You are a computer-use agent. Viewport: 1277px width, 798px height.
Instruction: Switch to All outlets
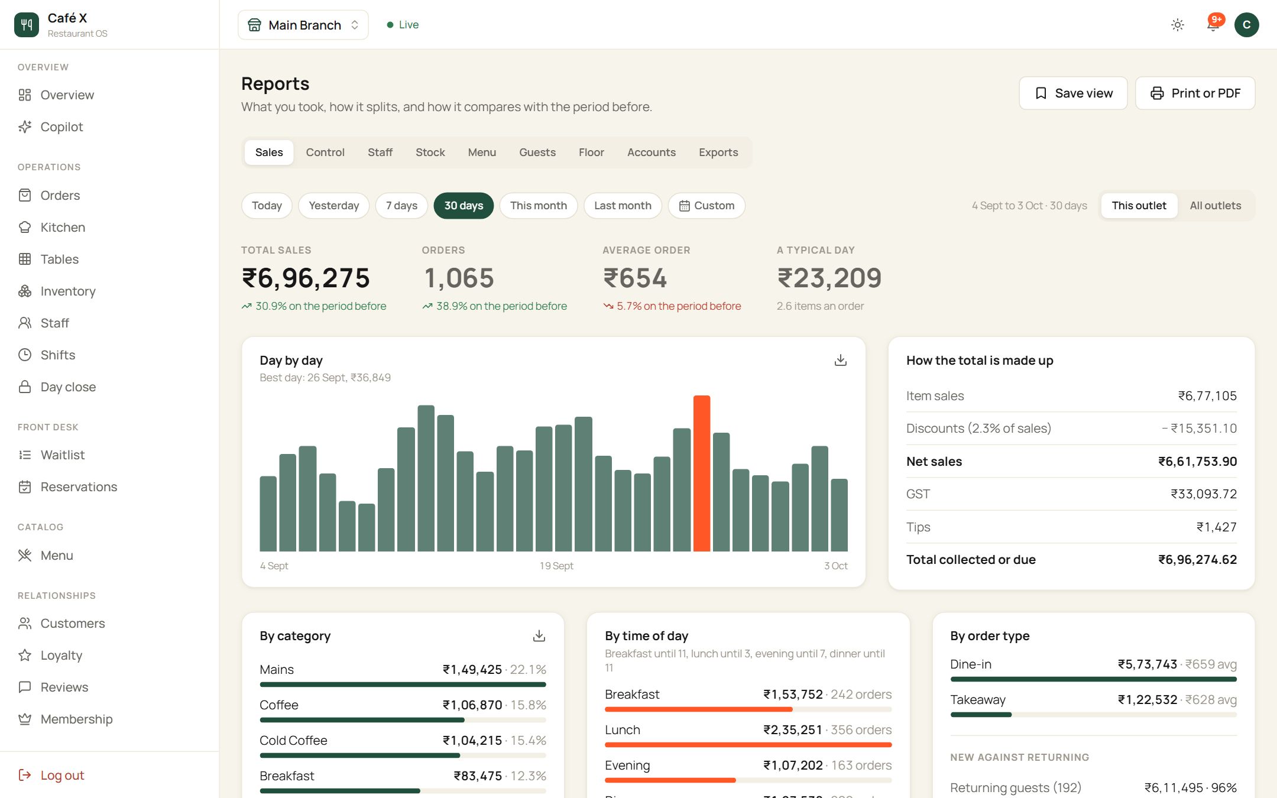pos(1216,206)
